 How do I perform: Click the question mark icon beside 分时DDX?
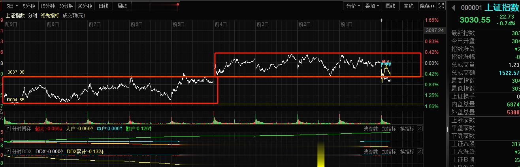pos(7,152)
